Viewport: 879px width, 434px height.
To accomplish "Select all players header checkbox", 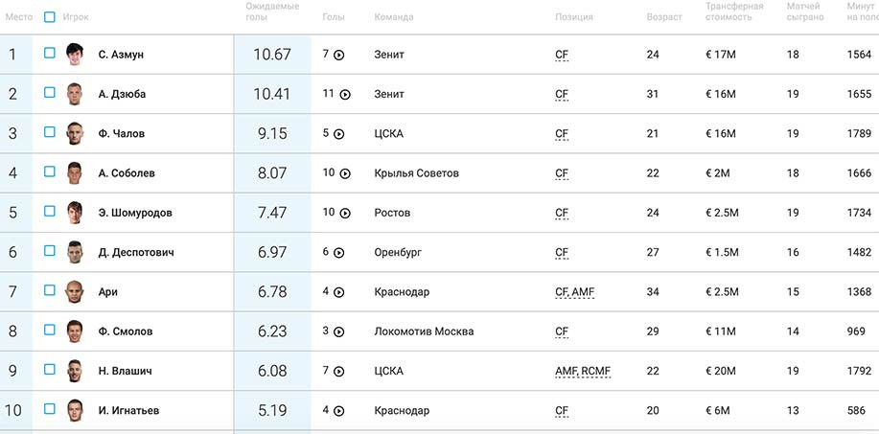I will [x=50, y=17].
